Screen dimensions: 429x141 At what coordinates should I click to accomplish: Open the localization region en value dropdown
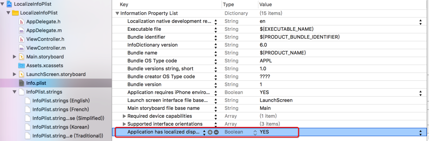pos(420,22)
